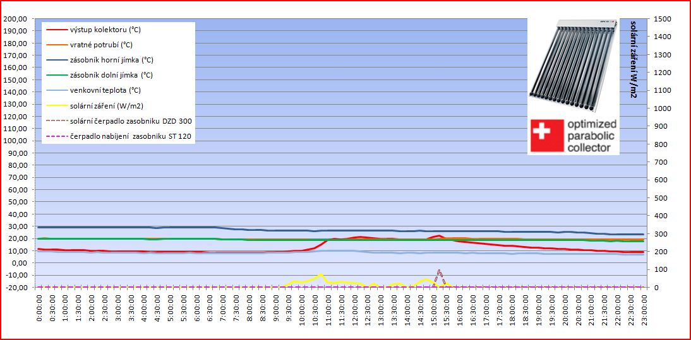This screenshot has height=340, width=691.
Task: Click the time axis label 20:30:00
Action: pos(578,312)
